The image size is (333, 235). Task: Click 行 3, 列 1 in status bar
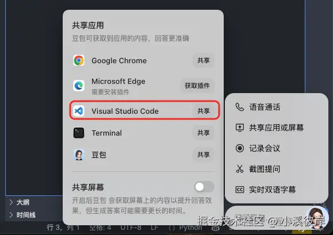(63, 228)
